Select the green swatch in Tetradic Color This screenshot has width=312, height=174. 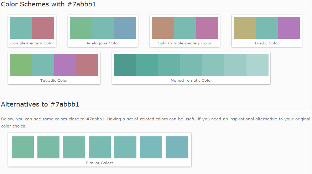coord(21,65)
